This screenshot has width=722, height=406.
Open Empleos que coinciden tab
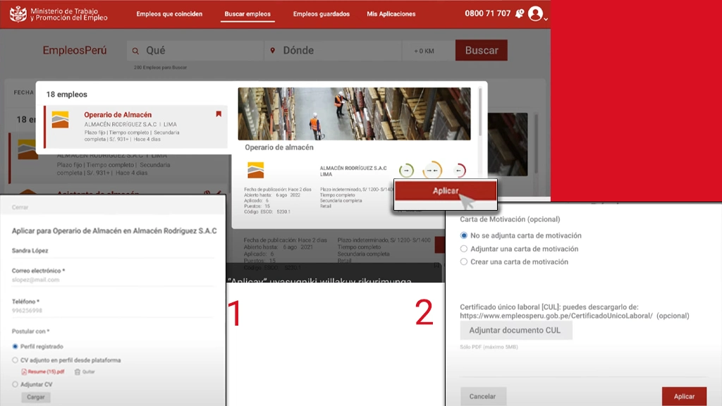tap(169, 14)
